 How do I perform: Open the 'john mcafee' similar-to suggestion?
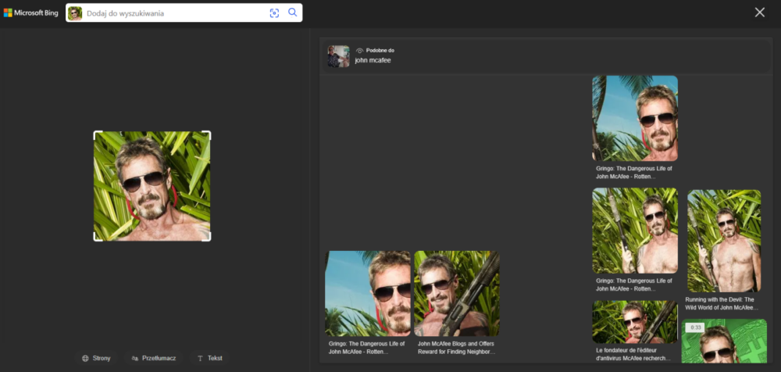click(373, 60)
